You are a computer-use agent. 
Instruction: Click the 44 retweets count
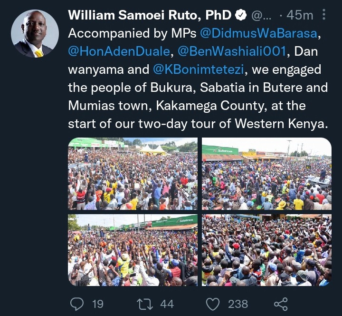point(167,304)
